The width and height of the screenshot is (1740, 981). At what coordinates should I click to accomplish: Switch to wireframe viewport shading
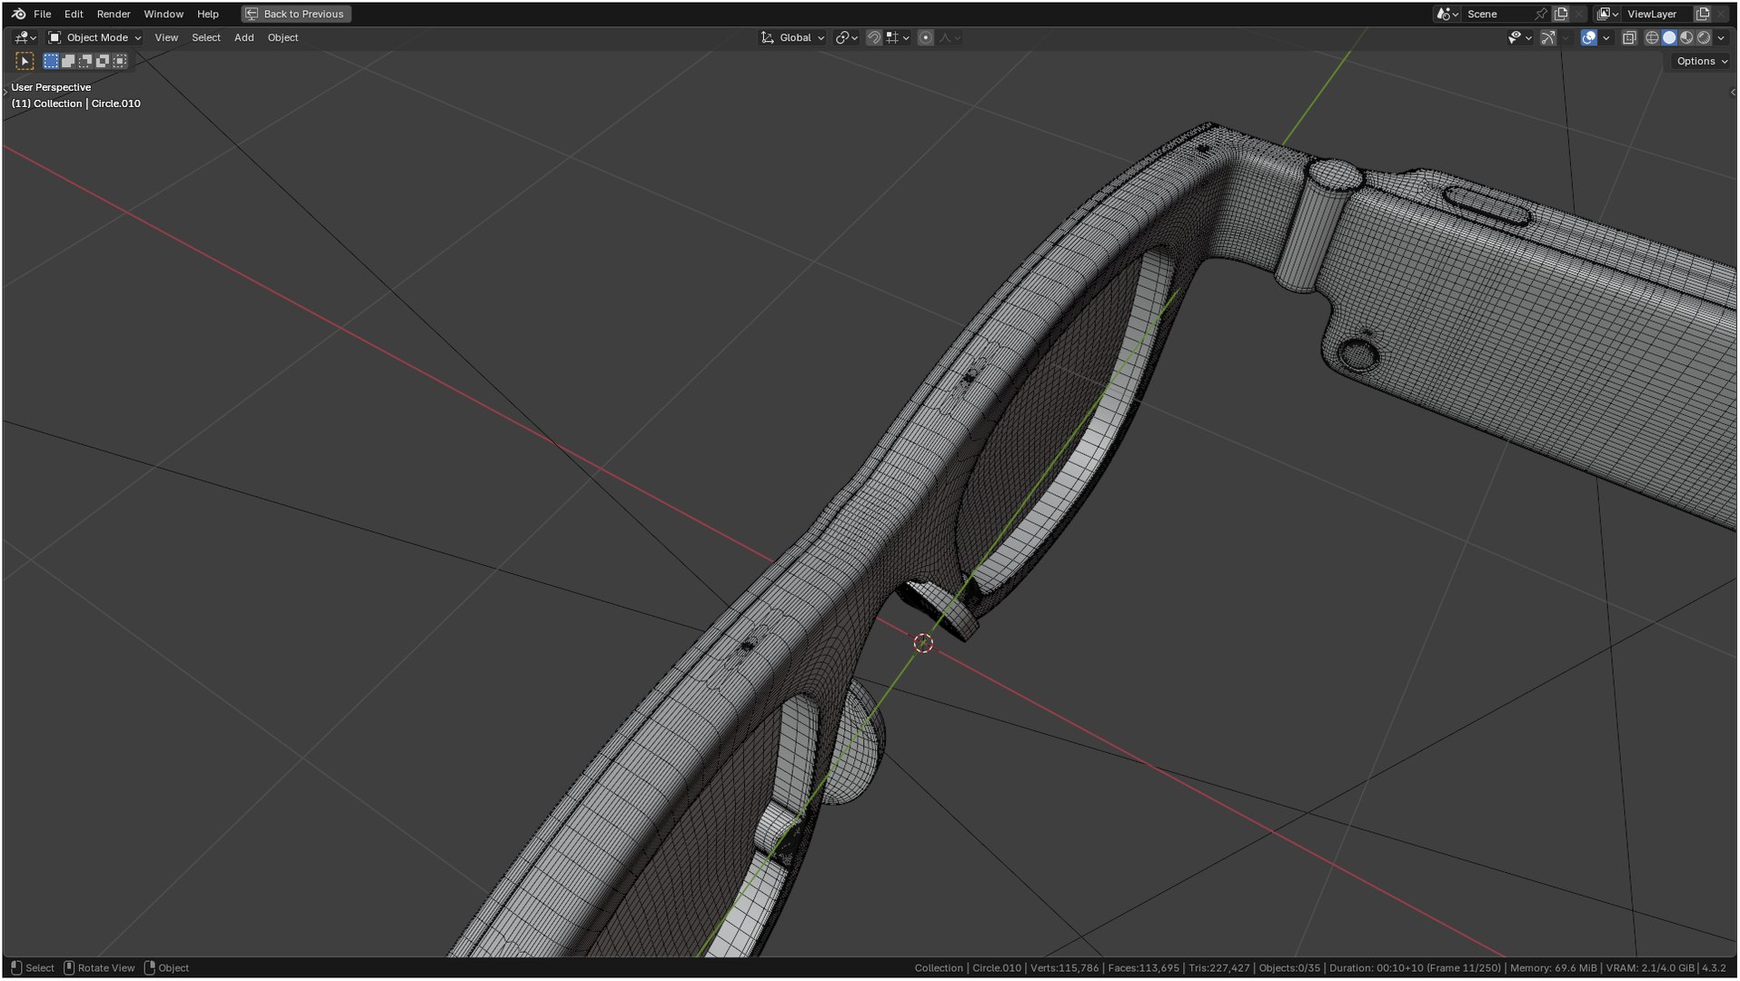(1653, 37)
